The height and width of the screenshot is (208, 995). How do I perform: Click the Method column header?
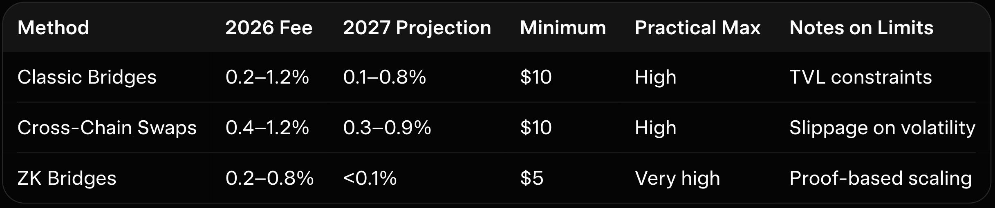tap(53, 28)
